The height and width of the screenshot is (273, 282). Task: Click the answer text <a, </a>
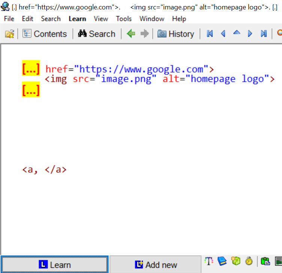tap(44, 170)
